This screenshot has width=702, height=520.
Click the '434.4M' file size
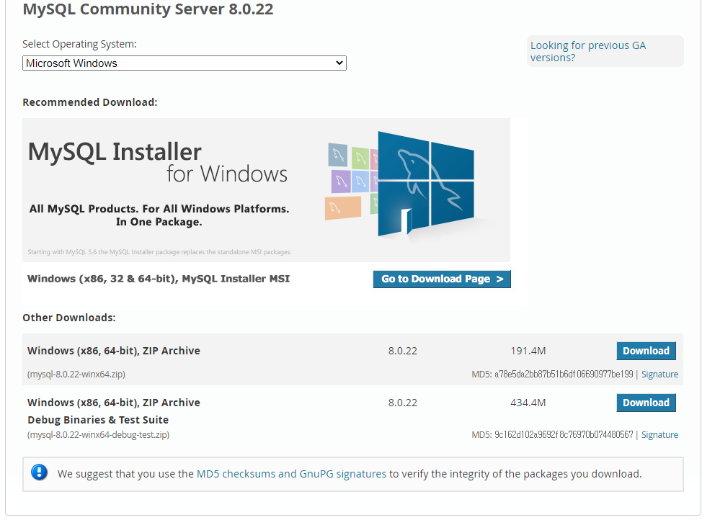[x=528, y=403]
